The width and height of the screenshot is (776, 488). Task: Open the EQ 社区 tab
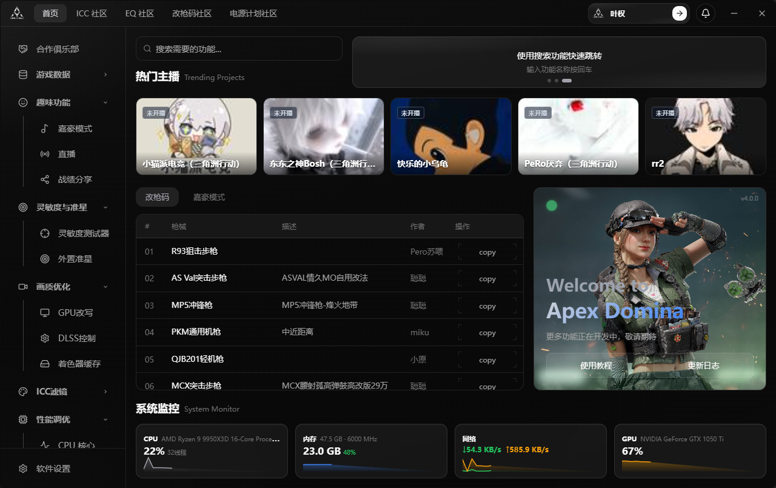click(x=139, y=13)
